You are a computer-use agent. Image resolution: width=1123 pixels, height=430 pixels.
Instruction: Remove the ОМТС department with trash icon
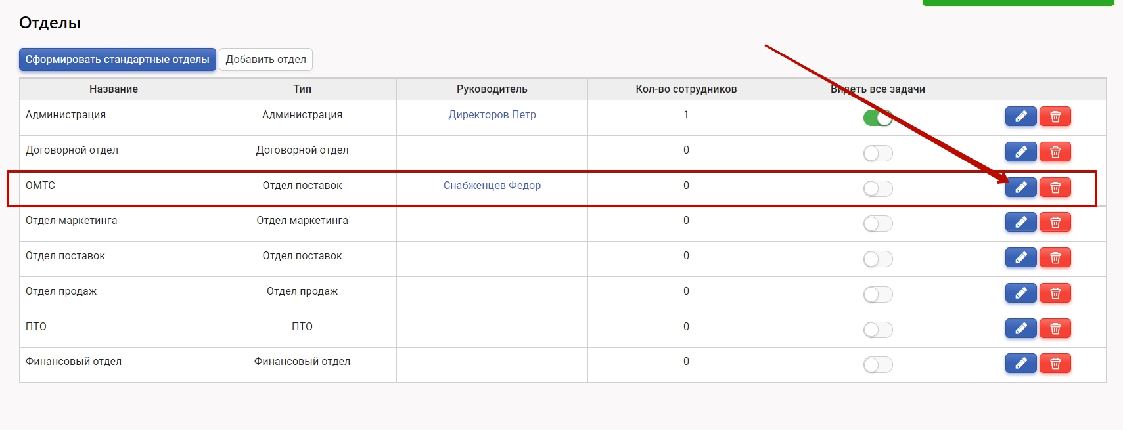1055,187
